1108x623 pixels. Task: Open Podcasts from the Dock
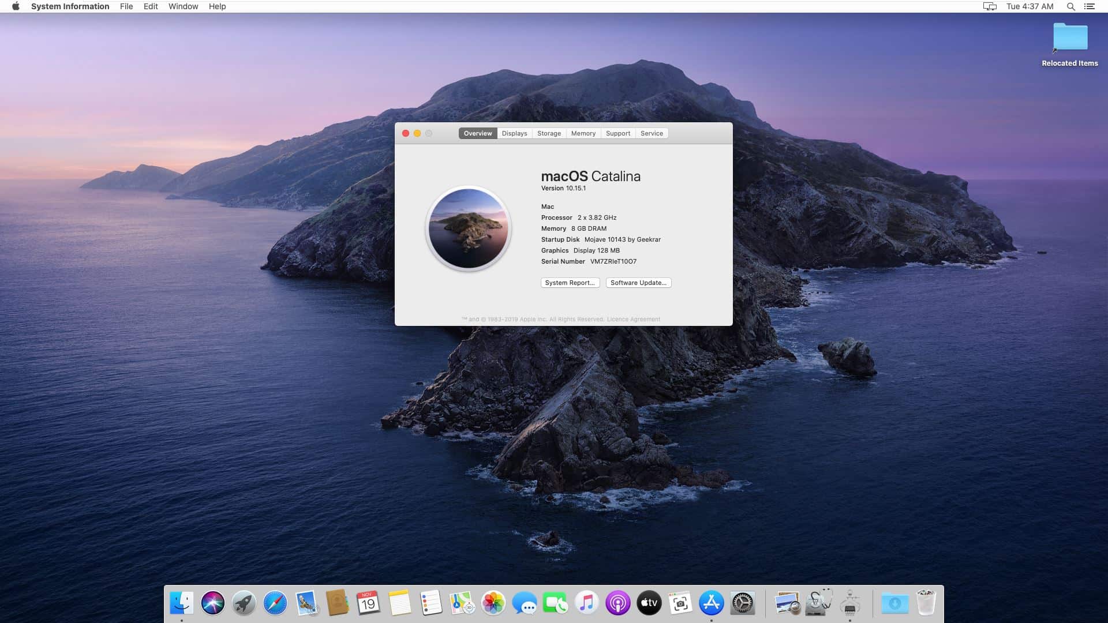coord(617,602)
